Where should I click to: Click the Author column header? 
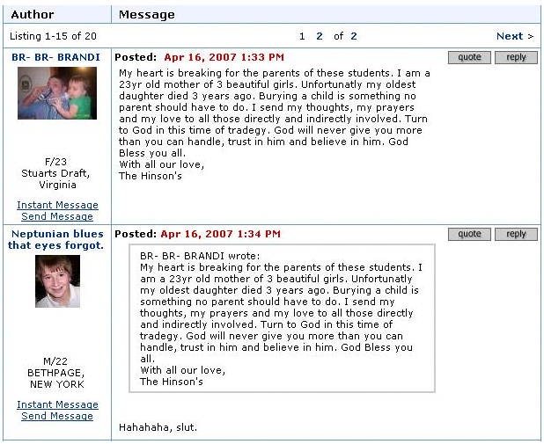[x=33, y=14]
